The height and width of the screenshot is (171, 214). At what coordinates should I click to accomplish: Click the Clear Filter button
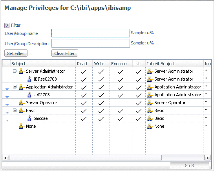point(65,53)
